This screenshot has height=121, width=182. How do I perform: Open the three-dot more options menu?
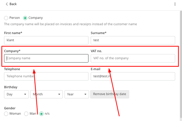[x=175, y=4]
